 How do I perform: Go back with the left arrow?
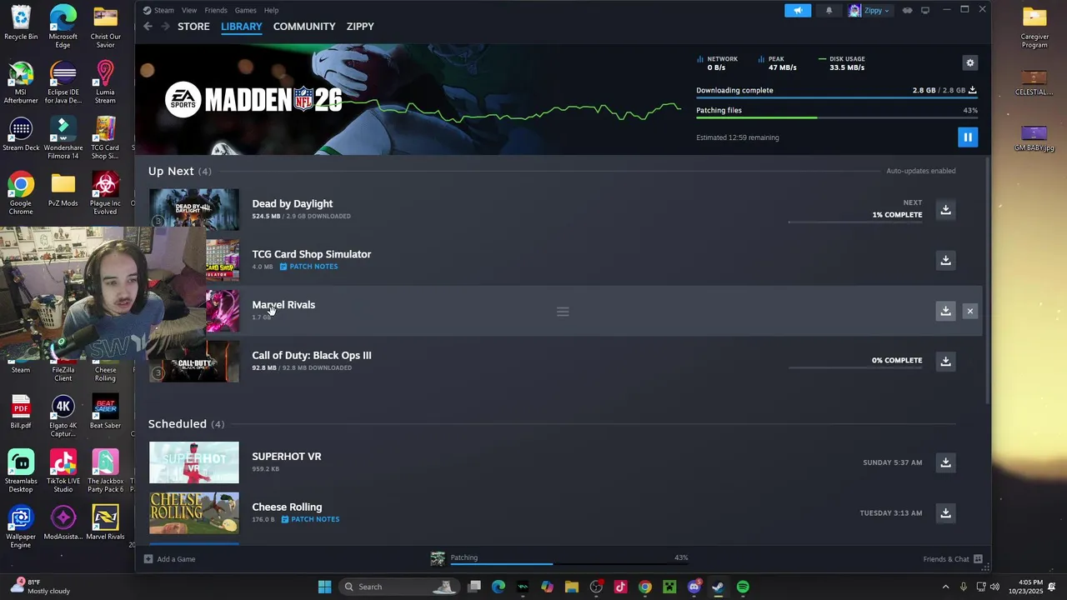(x=148, y=27)
